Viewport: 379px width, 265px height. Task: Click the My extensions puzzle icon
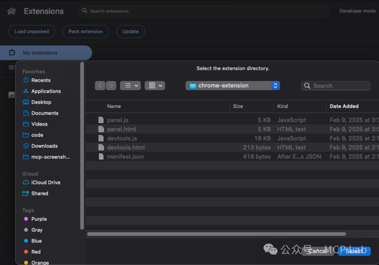pos(12,53)
